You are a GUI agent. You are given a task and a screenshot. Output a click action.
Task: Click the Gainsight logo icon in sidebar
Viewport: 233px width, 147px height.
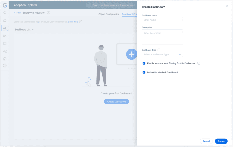[x=5, y=5]
